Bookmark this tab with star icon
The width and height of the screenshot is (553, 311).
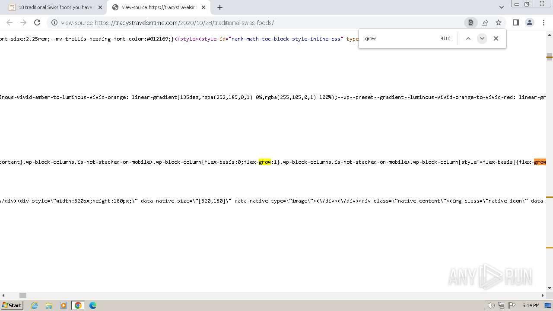499,22
